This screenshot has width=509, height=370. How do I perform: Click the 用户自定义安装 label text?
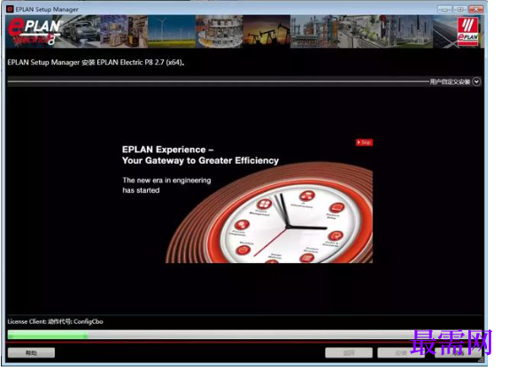point(450,81)
